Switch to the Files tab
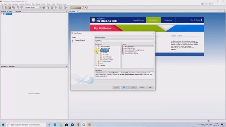Image resolution: width=226 pixels, height=127 pixels. click(11, 11)
